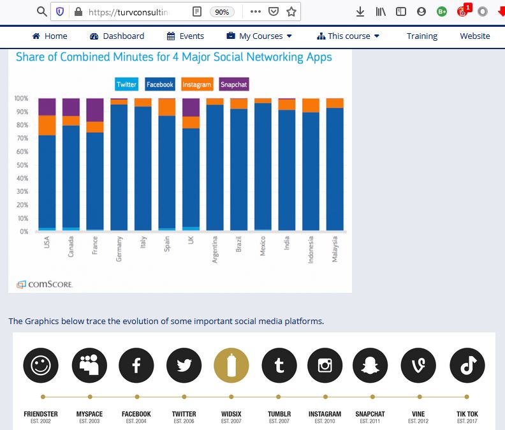Click the padlock site security icon
505x430 pixels.
78,12
